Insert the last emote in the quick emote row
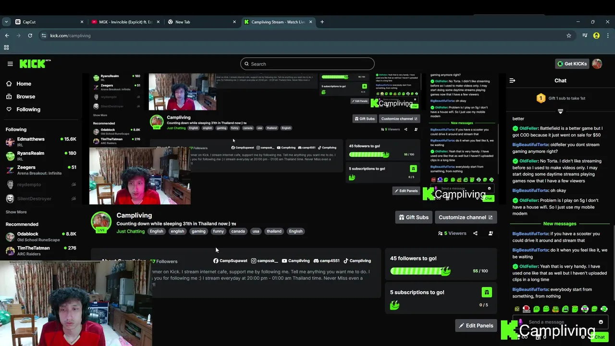 tap(604, 309)
